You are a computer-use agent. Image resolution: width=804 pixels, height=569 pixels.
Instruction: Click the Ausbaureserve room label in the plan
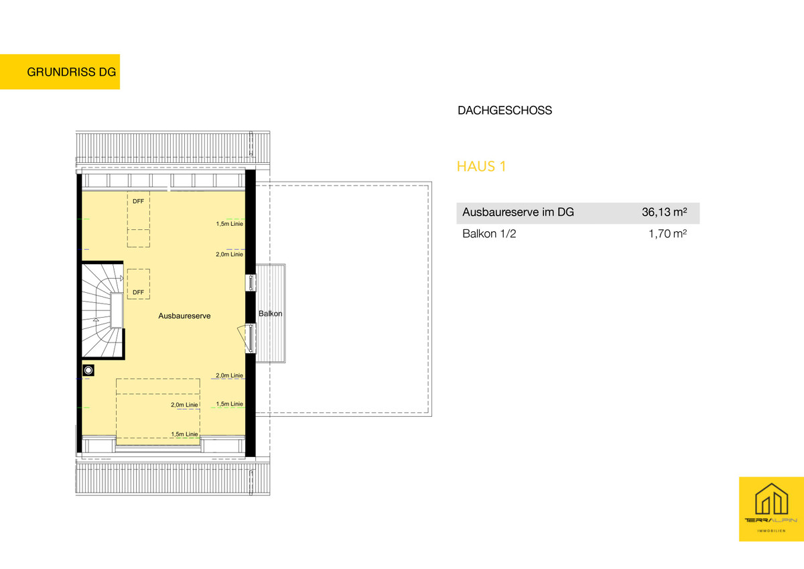point(184,315)
